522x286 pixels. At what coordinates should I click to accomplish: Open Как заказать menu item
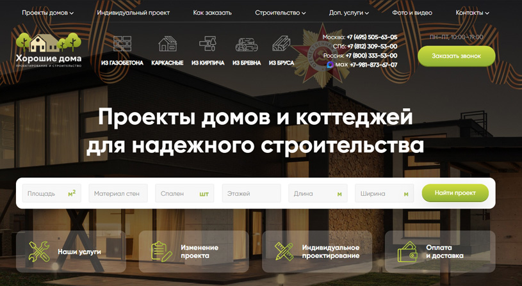coord(212,13)
